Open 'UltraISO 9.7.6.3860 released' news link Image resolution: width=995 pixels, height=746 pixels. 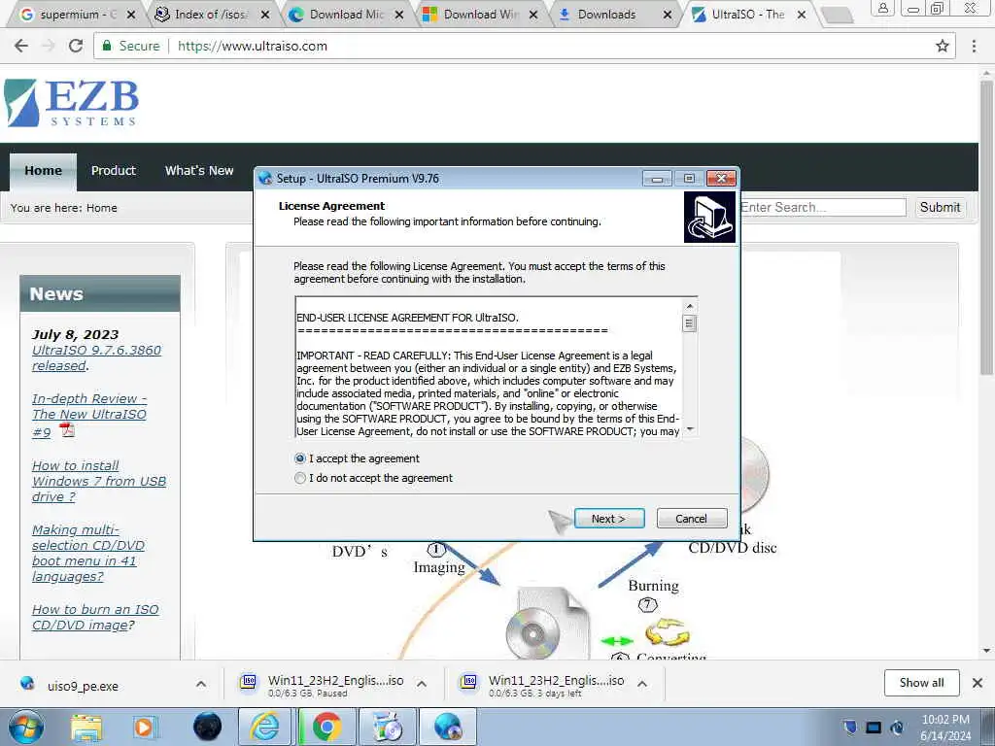pyautogui.click(x=96, y=357)
